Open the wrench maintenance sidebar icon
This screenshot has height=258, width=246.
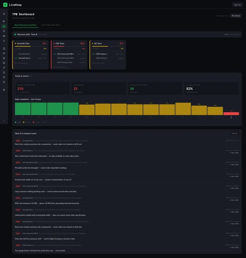point(4,68)
